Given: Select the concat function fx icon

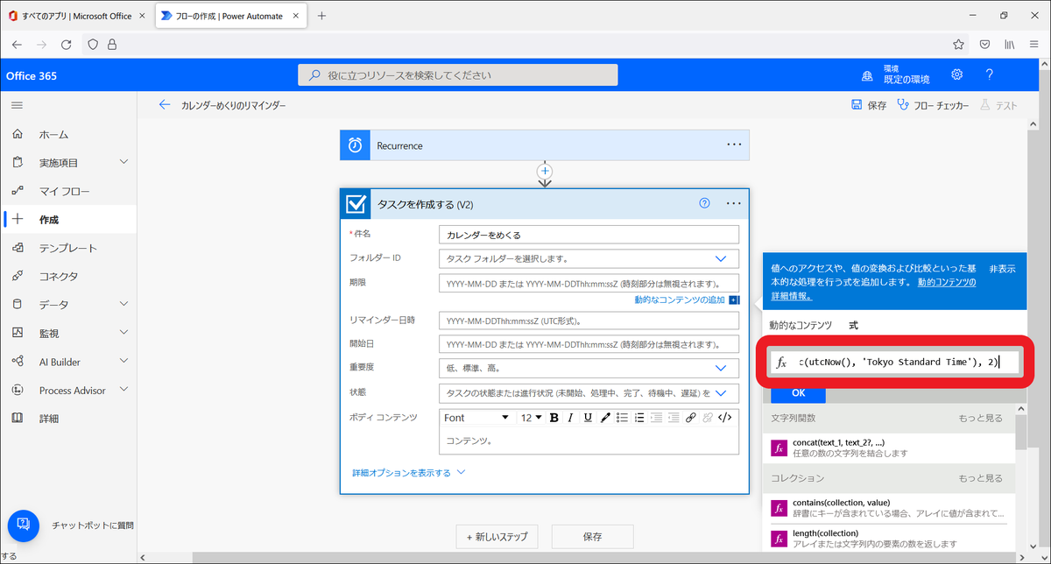Looking at the screenshot, I should pos(779,447).
